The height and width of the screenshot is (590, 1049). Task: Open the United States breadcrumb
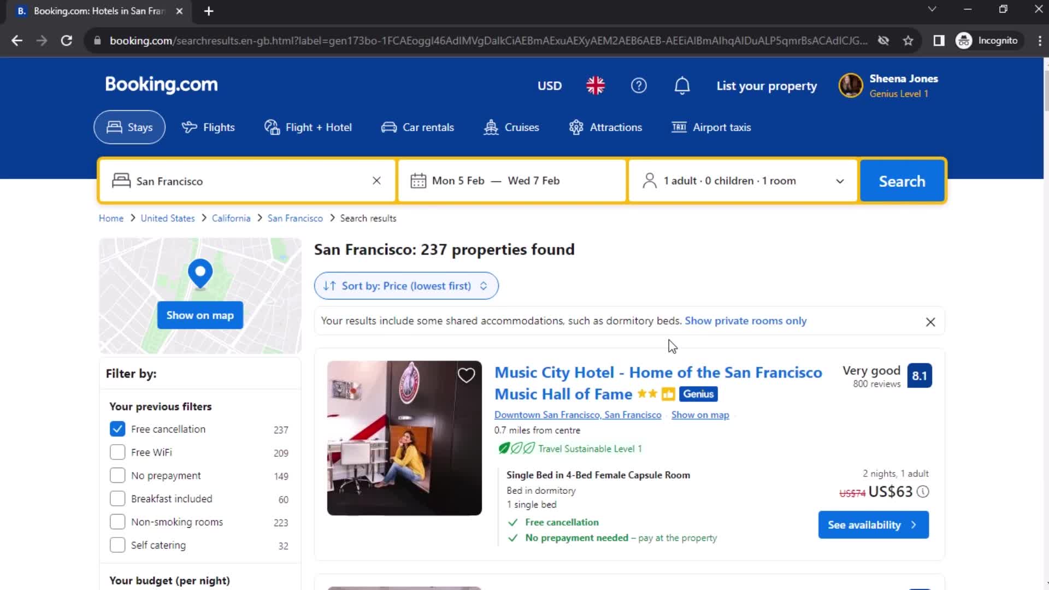click(167, 218)
